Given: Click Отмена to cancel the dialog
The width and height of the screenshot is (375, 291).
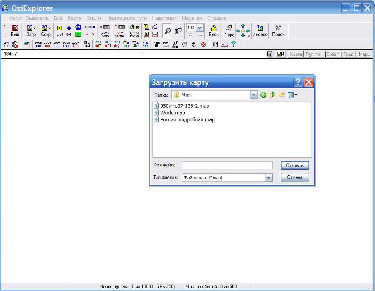Looking at the screenshot, I should click(295, 177).
